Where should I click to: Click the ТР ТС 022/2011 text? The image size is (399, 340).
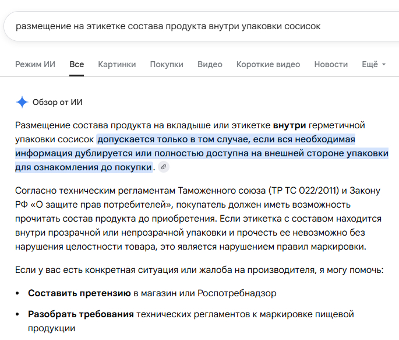304,191
